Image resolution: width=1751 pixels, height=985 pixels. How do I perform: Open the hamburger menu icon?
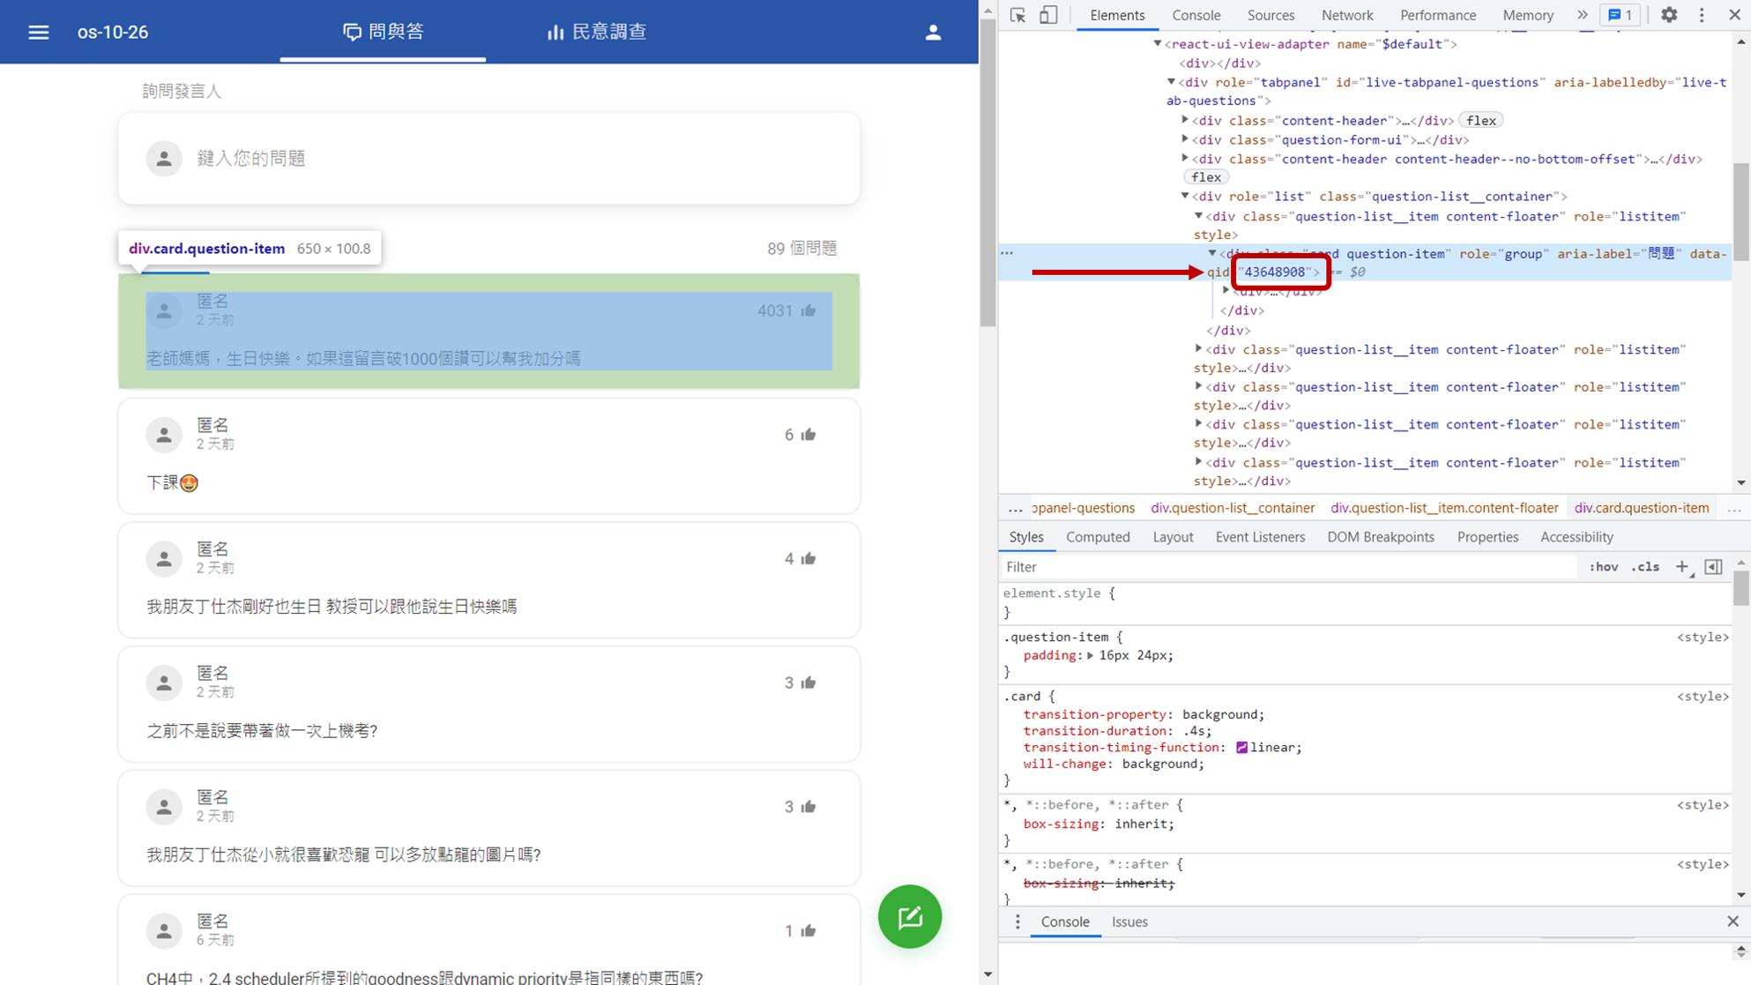point(38,33)
